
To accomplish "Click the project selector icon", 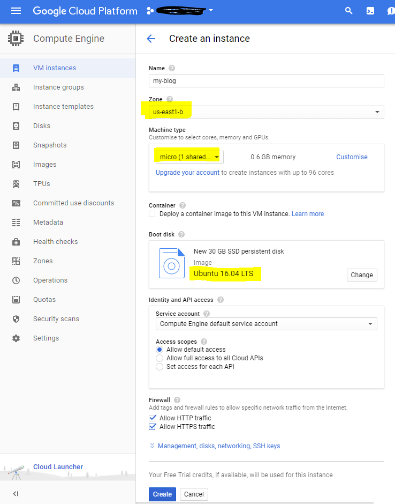I will [150, 11].
